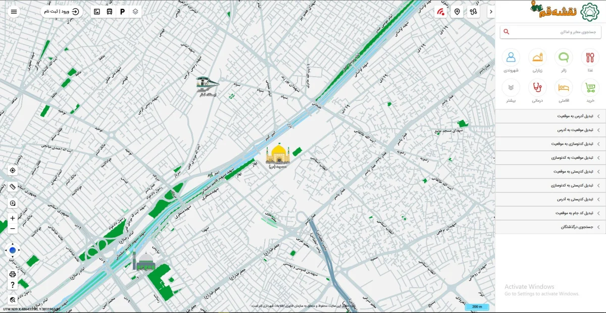Toggle the ruler measurement tool

(x=13, y=186)
